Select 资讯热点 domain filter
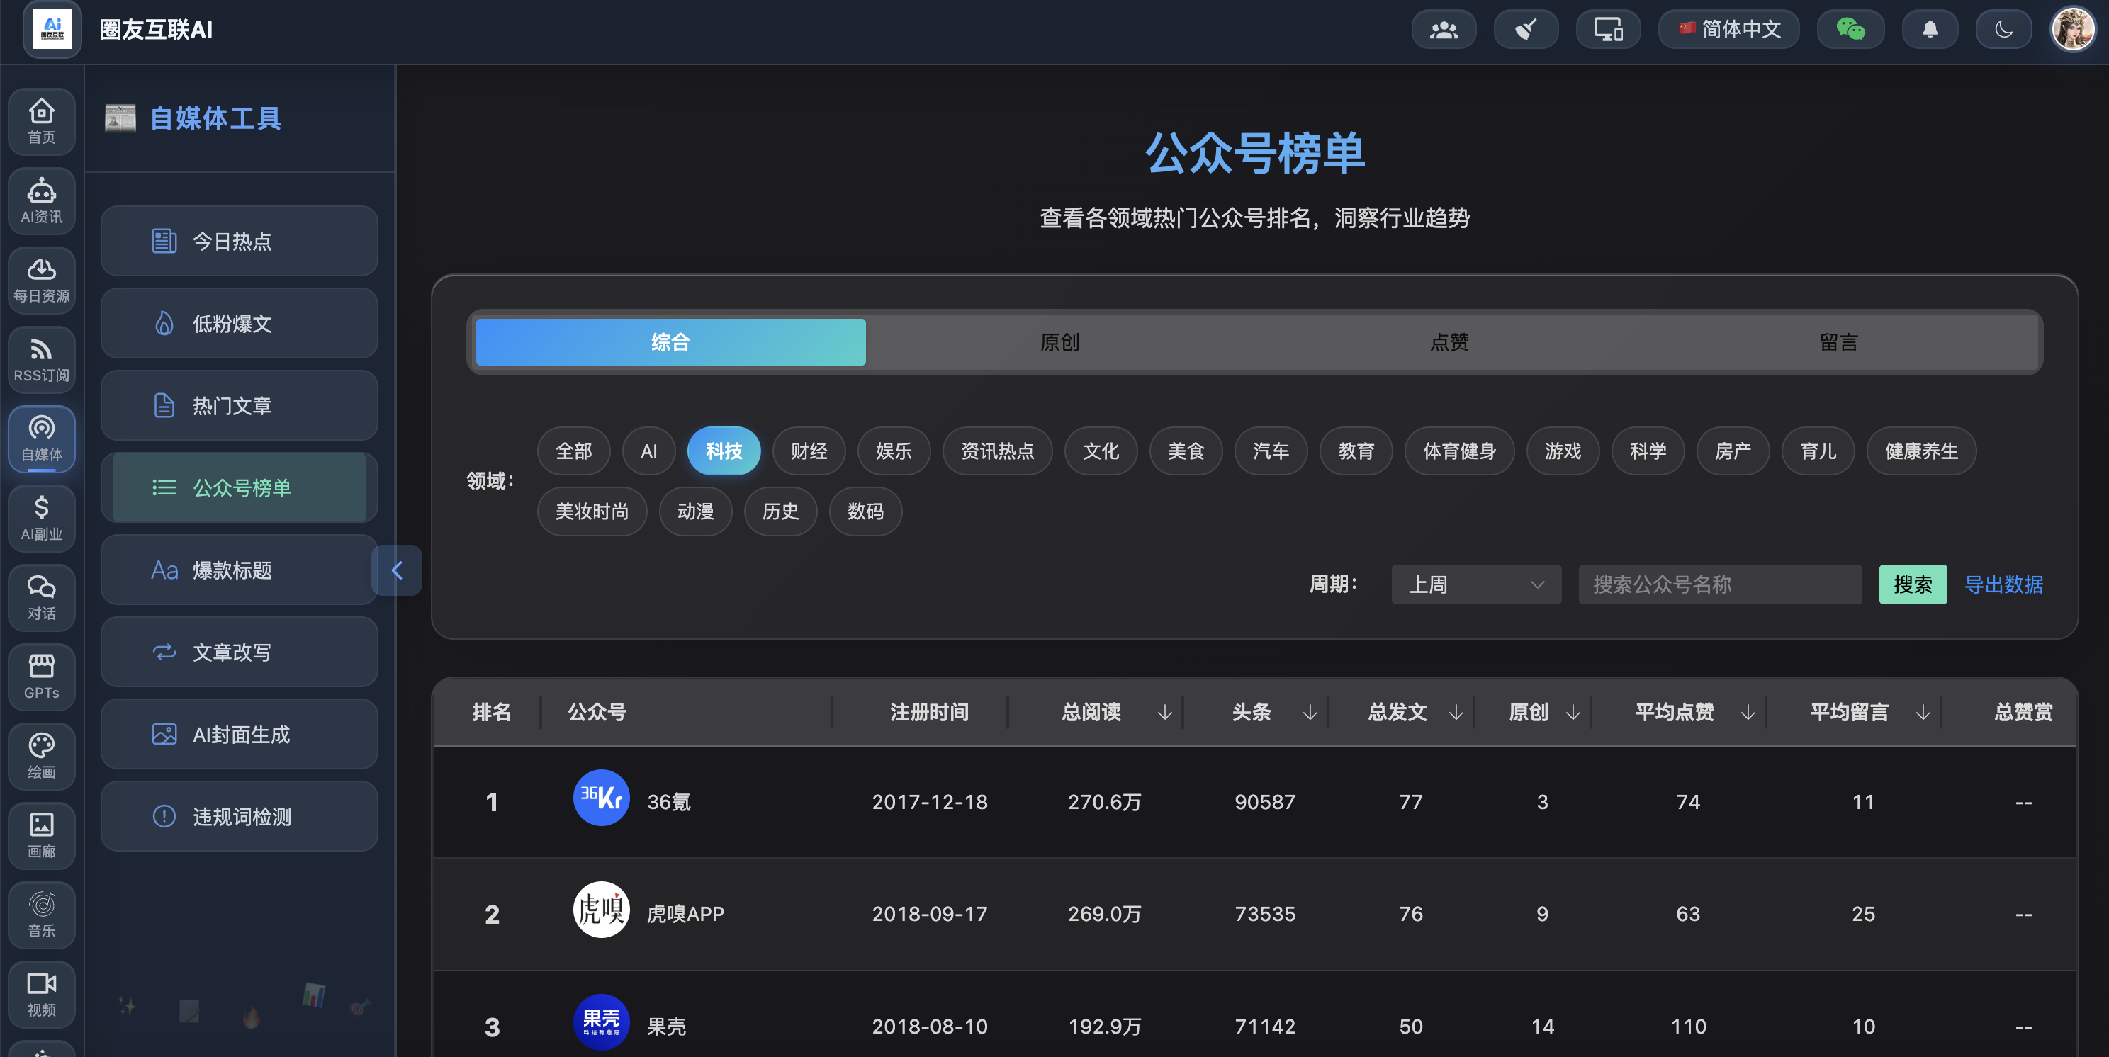Image resolution: width=2109 pixels, height=1057 pixels. point(997,451)
